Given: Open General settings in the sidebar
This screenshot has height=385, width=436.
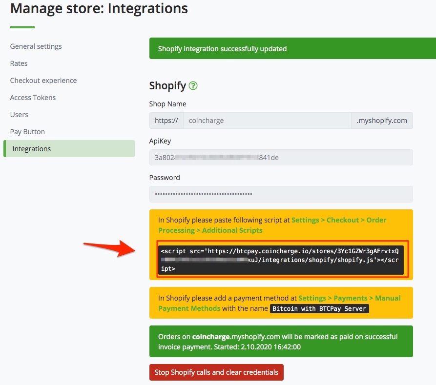Looking at the screenshot, I should point(36,46).
